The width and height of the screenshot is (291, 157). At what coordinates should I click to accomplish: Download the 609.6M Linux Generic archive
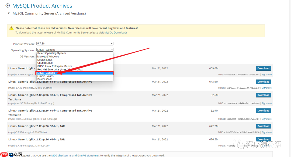(263, 68)
